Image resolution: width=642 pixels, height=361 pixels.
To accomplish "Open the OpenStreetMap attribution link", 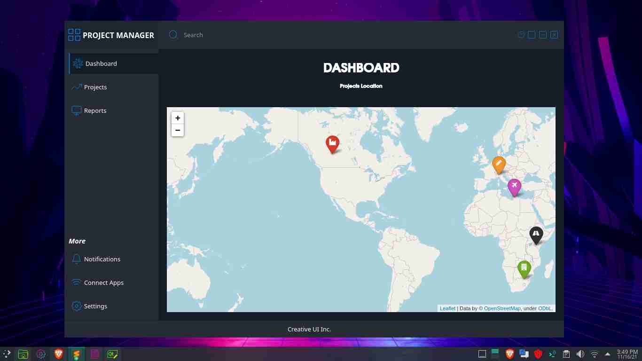I will click(502, 308).
